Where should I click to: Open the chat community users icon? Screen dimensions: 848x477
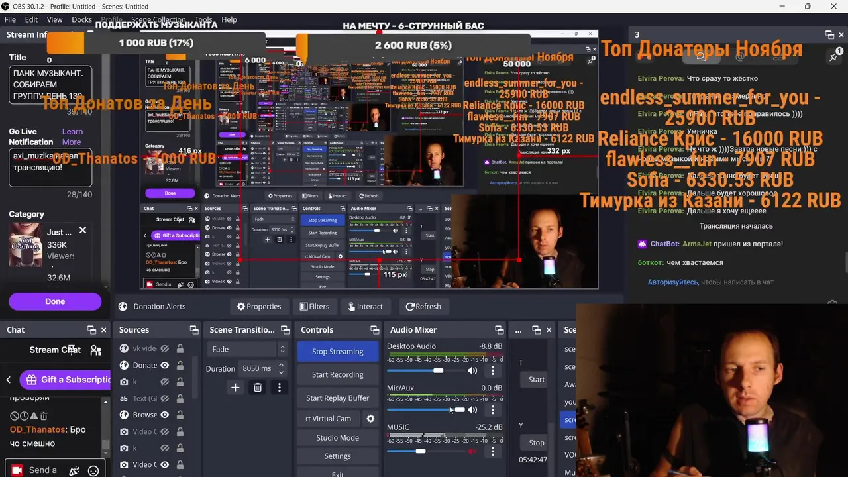coord(96,350)
